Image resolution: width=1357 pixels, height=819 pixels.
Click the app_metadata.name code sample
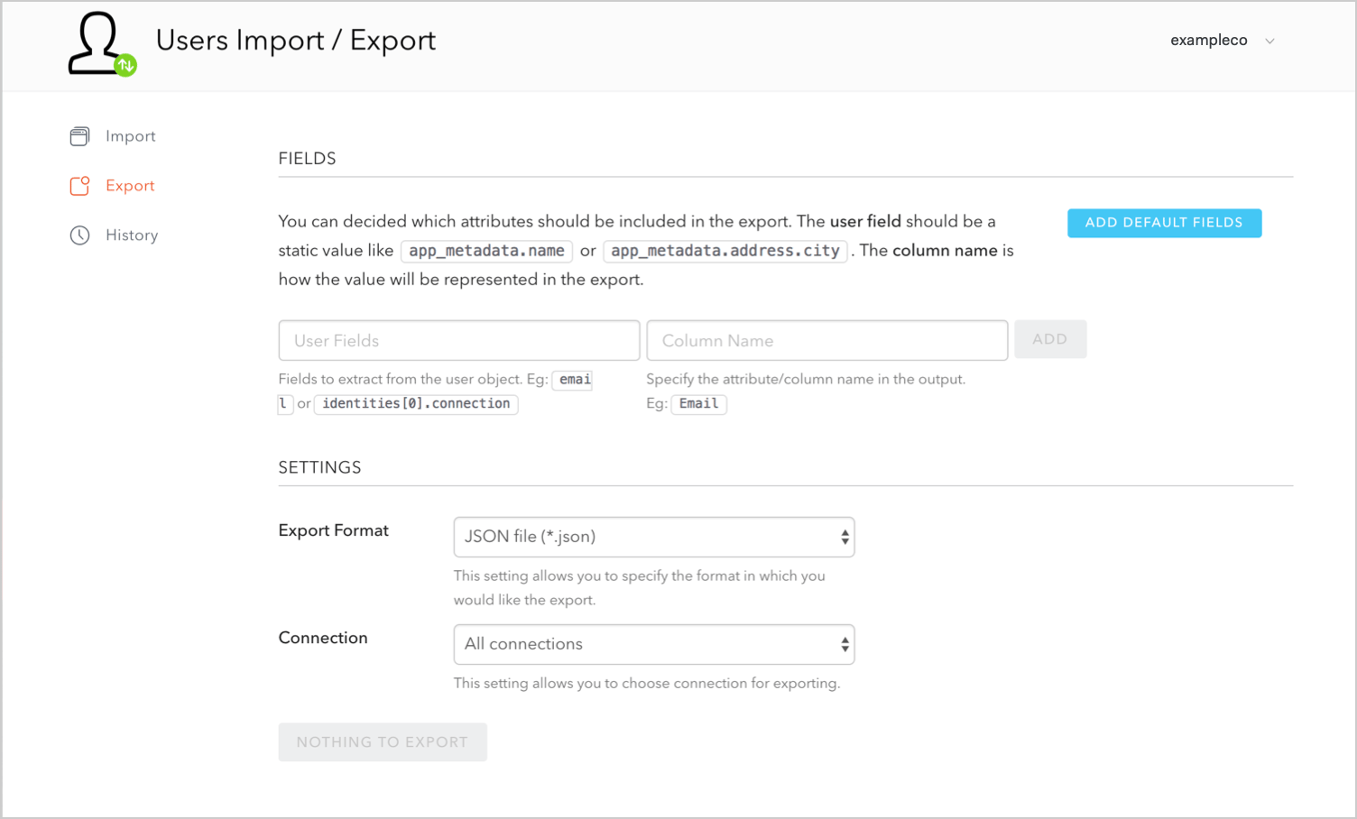(x=486, y=251)
